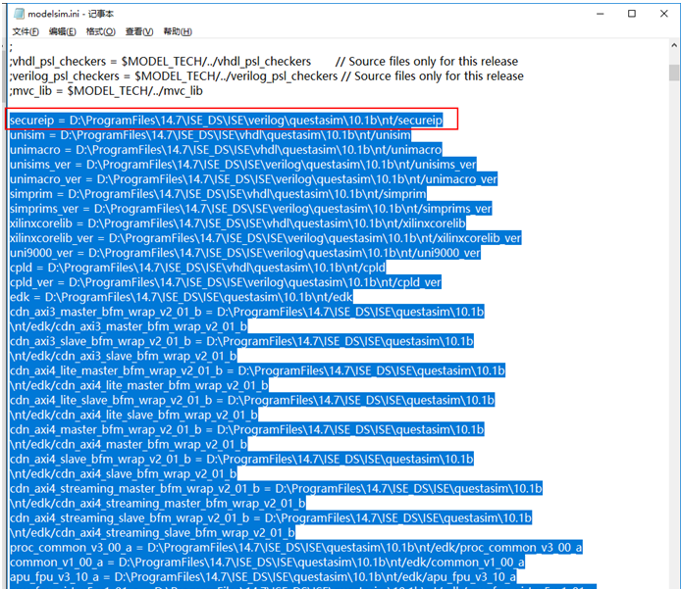
Task: Click the 'xilinxcorelib =' vhdl library line
Action: pyautogui.click(x=237, y=223)
